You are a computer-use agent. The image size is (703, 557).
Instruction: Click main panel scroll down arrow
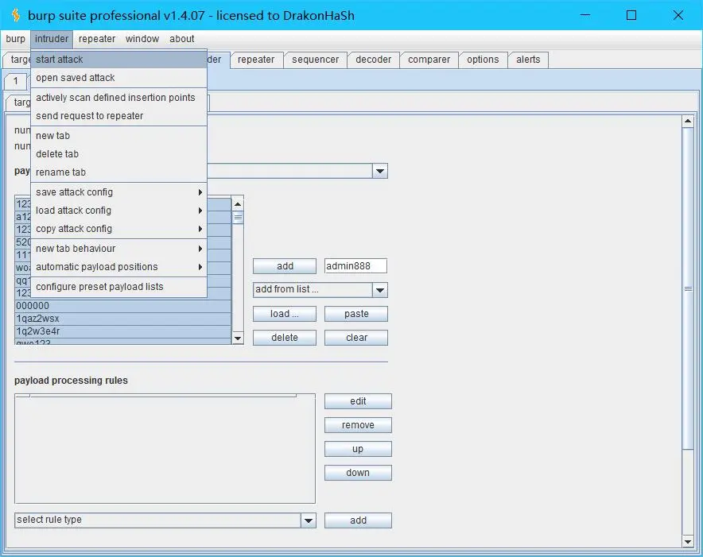click(688, 541)
